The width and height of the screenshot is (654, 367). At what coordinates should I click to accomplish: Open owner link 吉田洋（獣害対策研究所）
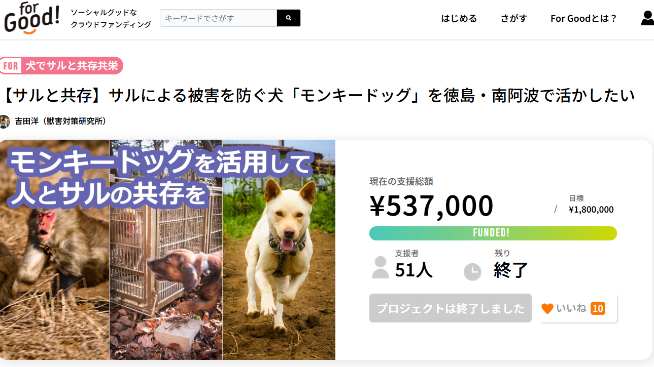tap(60, 121)
